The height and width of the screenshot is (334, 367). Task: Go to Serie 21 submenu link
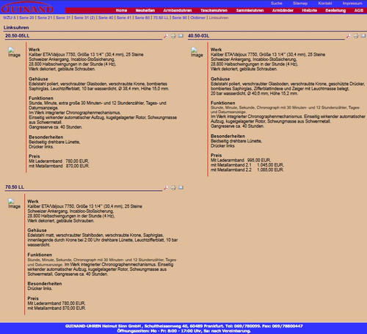pos(45,18)
